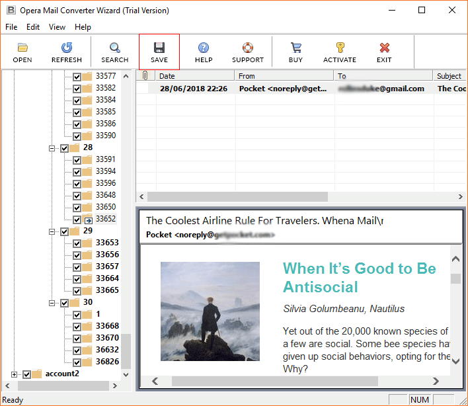Sort by the Subject column header
The image size is (468, 406).
[449, 76]
